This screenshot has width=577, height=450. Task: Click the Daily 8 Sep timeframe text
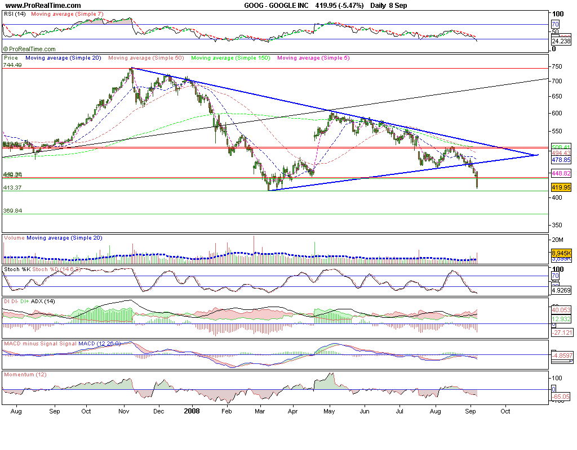coord(389,6)
